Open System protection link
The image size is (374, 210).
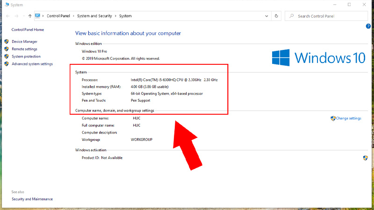click(26, 56)
